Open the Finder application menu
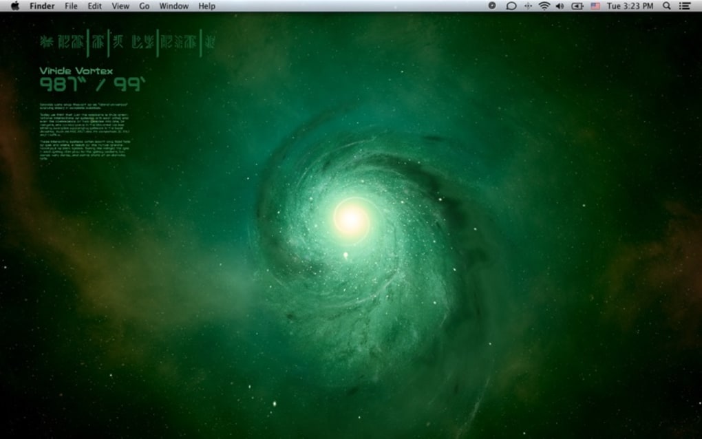 (x=42, y=6)
